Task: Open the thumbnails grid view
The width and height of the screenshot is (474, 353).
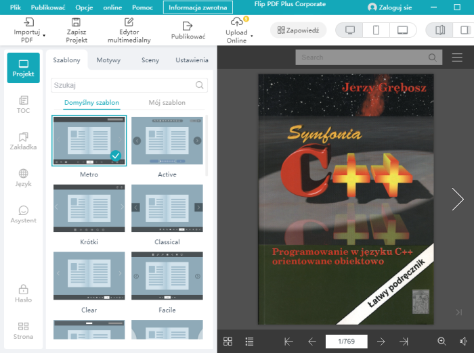Action: click(228, 342)
